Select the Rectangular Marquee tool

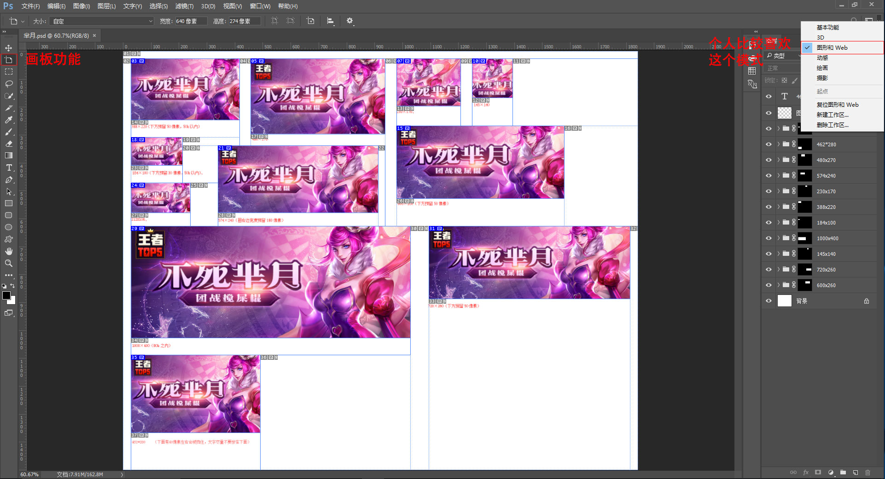(9, 72)
